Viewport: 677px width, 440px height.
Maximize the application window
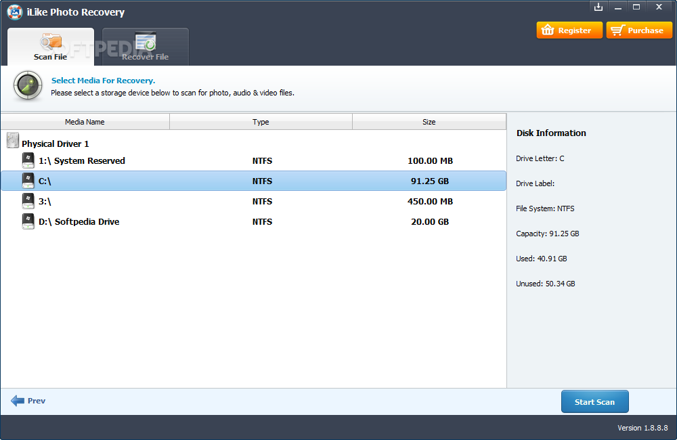[x=636, y=7]
